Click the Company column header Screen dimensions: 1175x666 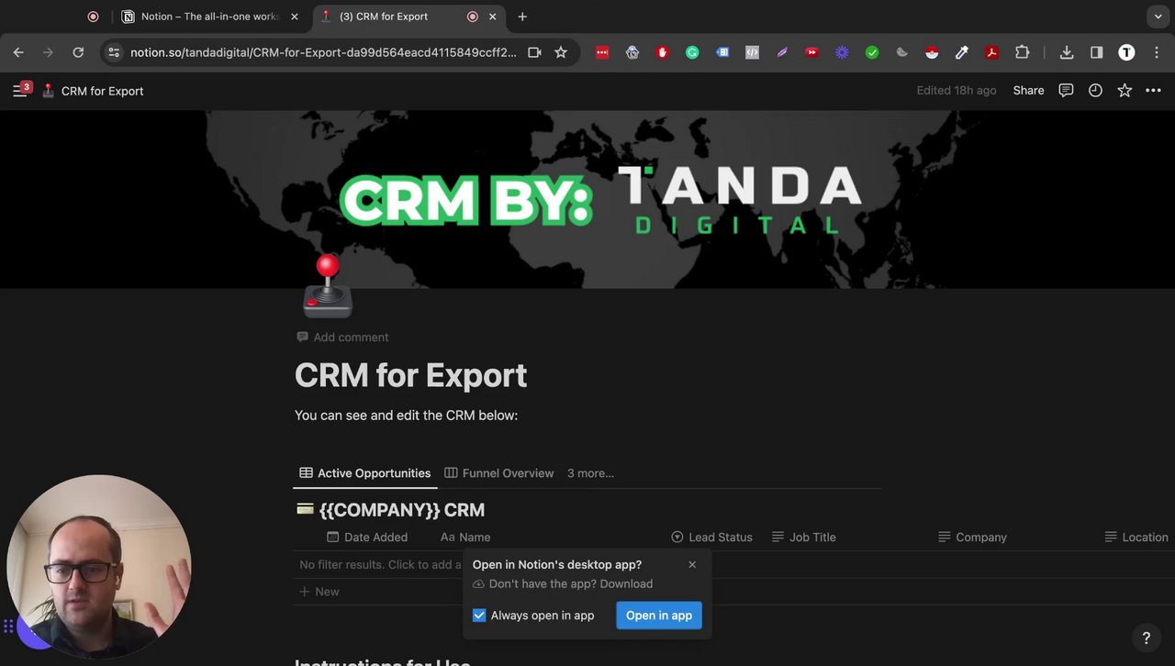[x=972, y=538]
